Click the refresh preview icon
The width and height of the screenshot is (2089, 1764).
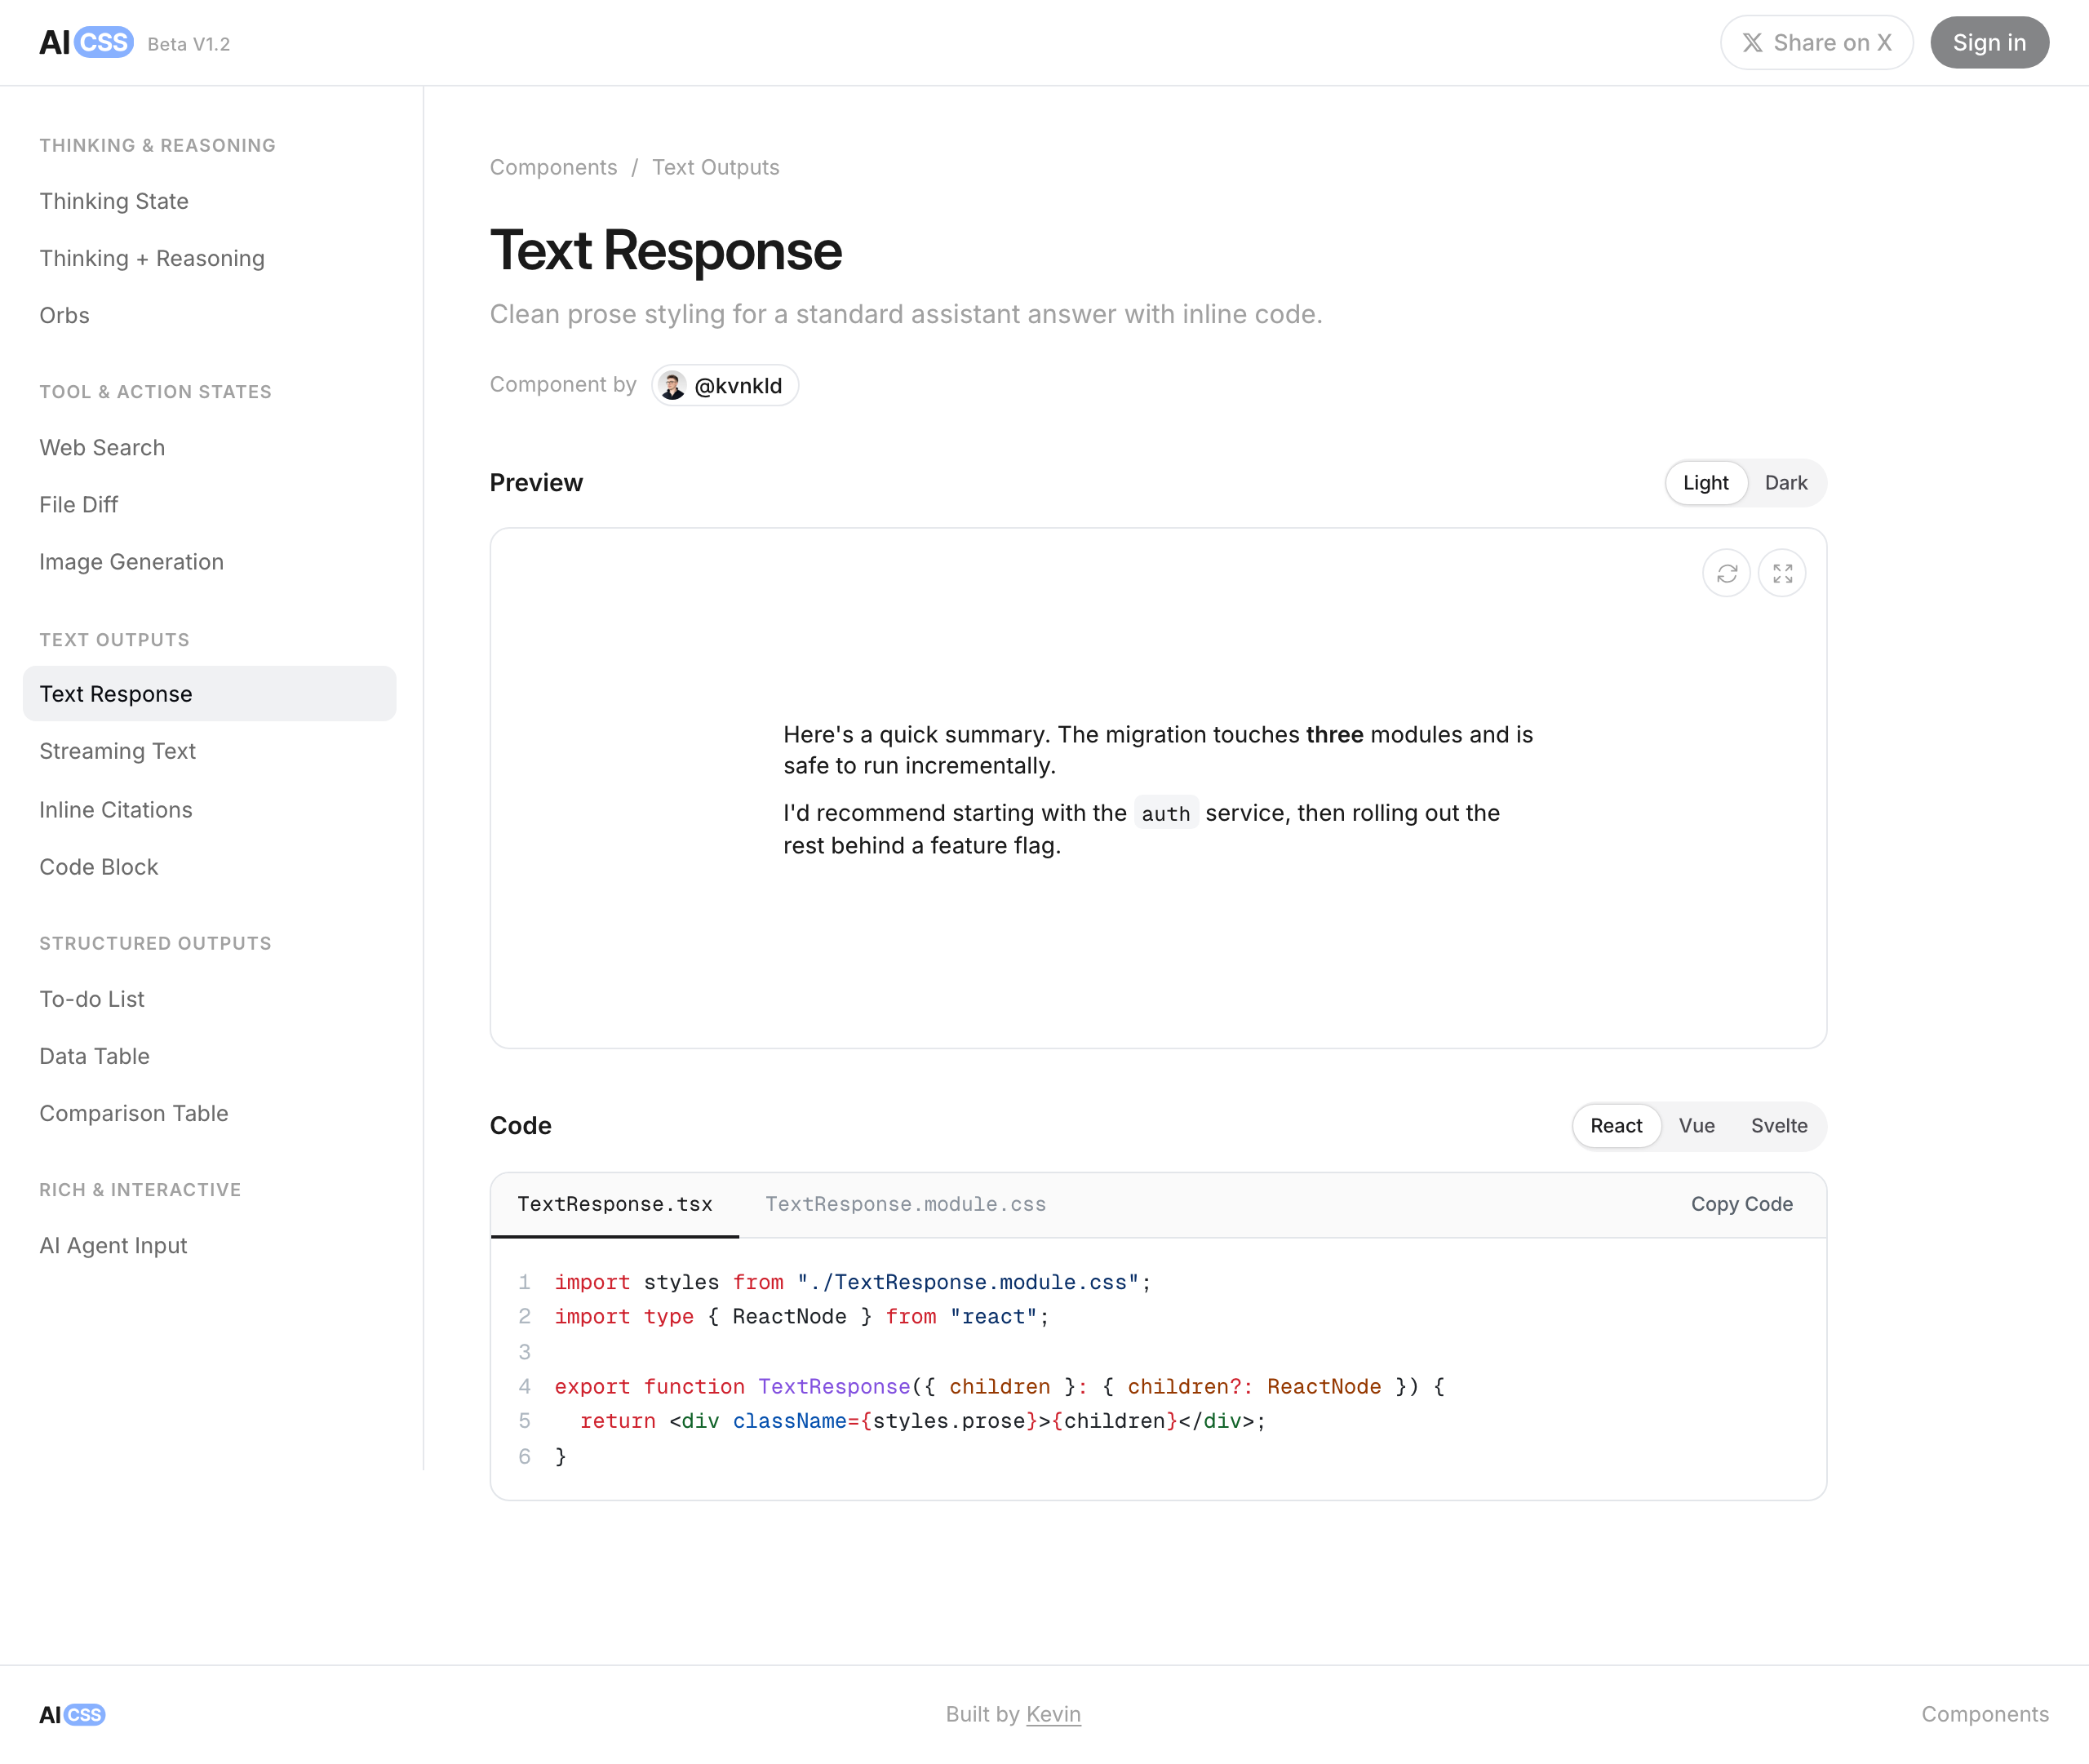tap(1726, 573)
